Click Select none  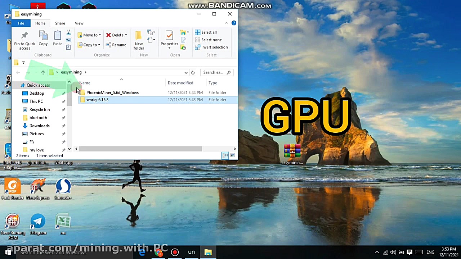pos(208,40)
